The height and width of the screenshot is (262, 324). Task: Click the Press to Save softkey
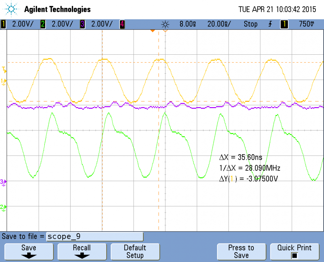[x=241, y=252]
